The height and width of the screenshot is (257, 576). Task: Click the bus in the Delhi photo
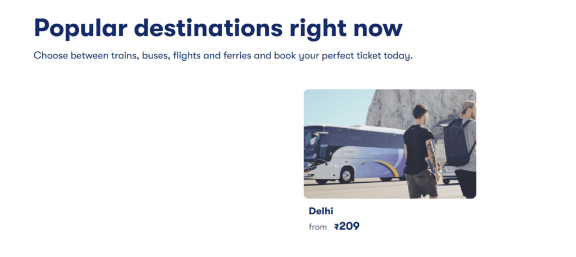[349, 154]
